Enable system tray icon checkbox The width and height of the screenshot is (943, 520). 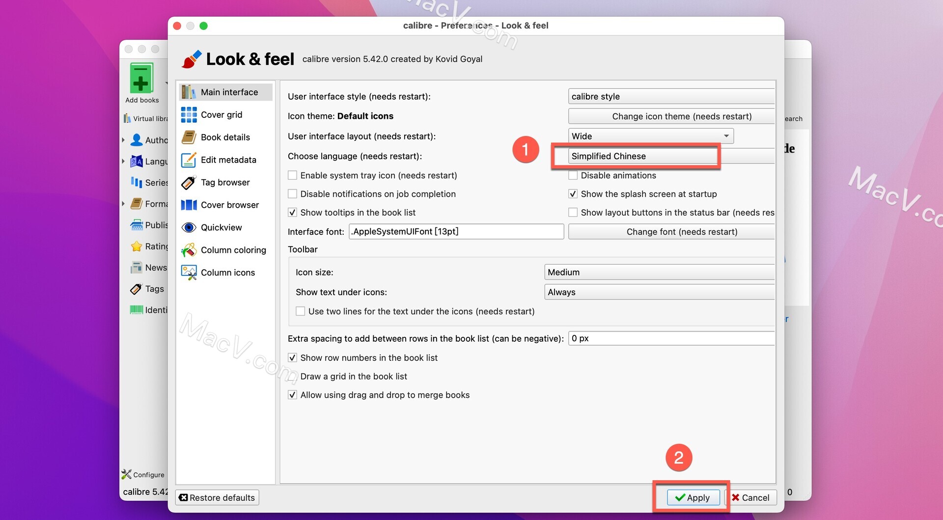(292, 175)
